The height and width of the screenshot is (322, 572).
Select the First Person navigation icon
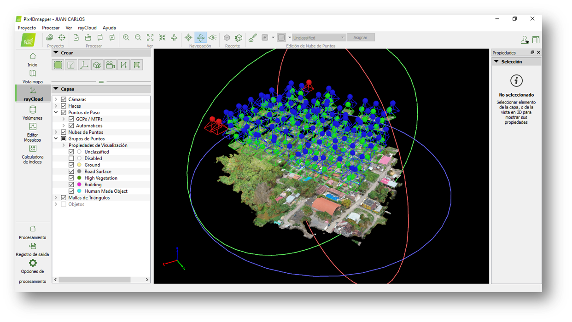tap(212, 38)
